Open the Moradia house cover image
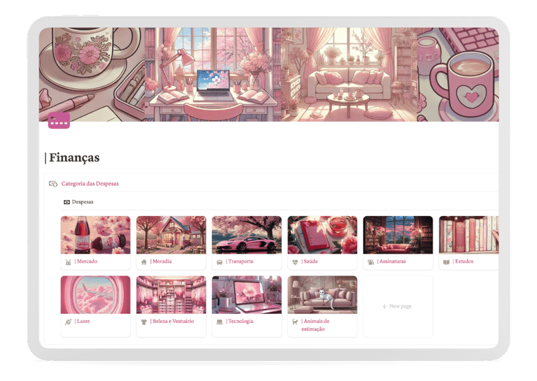 coord(171,235)
